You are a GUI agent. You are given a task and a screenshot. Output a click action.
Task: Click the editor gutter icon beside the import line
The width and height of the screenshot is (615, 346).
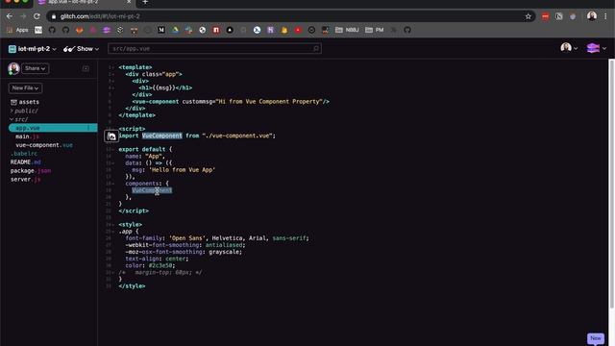pyautogui.click(x=111, y=136)
